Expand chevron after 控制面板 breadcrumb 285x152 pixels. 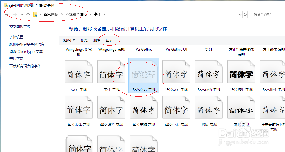pos(62,14)
